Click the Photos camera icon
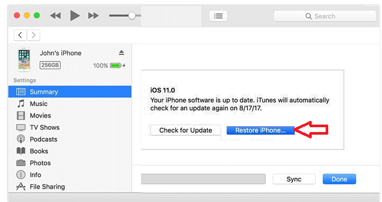This screenshot has width=382, height=202. click(21, 163)
